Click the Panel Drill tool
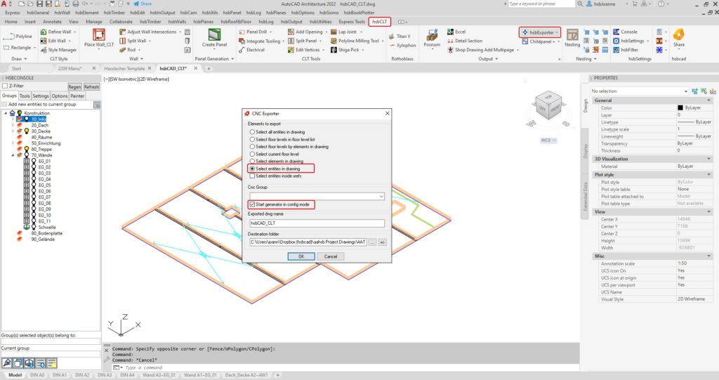719x380 pixels. [x=253, y=32]
